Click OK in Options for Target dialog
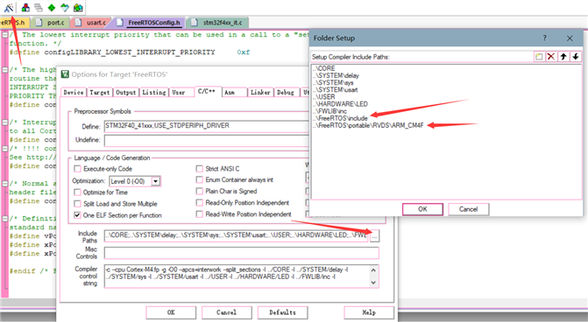Screen dimensions: 588x322 click(171, 312)
